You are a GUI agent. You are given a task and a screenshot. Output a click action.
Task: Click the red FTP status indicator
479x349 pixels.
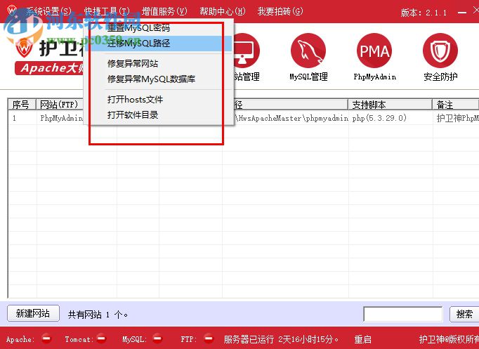click(209, 338)
